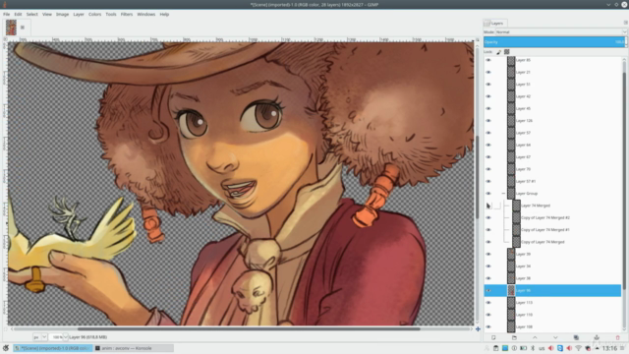Toggle visibility of Layer 45
Viewport: 629px width, 354px height.
click(x=488, y=108)
